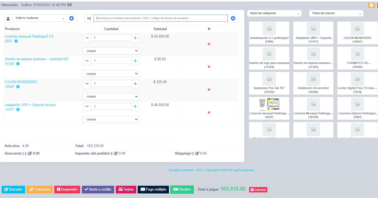Remove CAJON MONEDERO from the cart

tap(209, 90)
